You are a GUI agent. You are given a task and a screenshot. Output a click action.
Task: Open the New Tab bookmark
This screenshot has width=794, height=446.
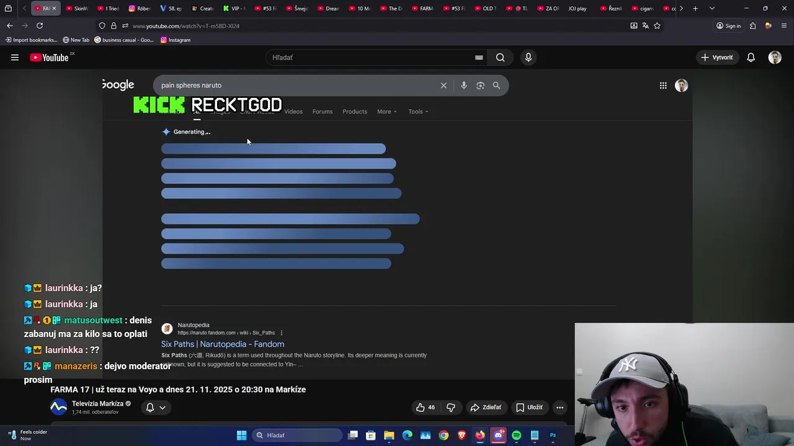(x=76, y=40)
